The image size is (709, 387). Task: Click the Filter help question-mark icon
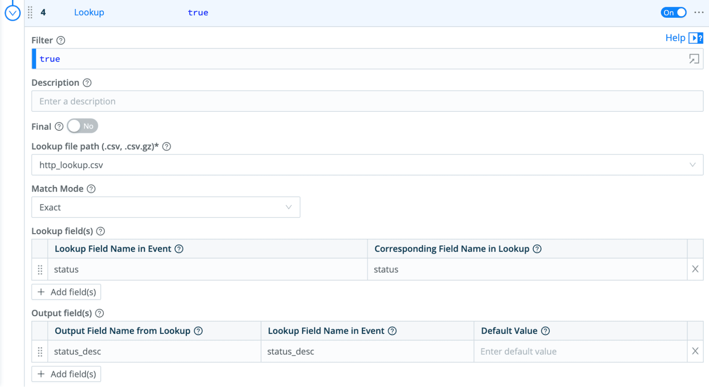pos(61,40)
